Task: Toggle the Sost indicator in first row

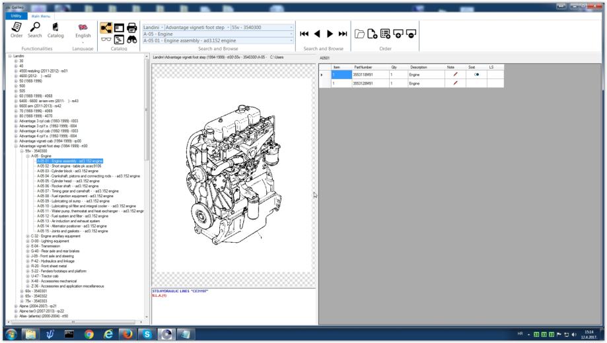Action: point(476,75)
